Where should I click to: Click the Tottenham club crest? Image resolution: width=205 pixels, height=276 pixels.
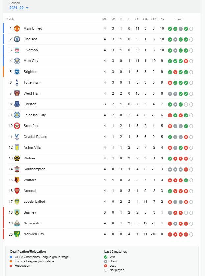click(17, 82)
